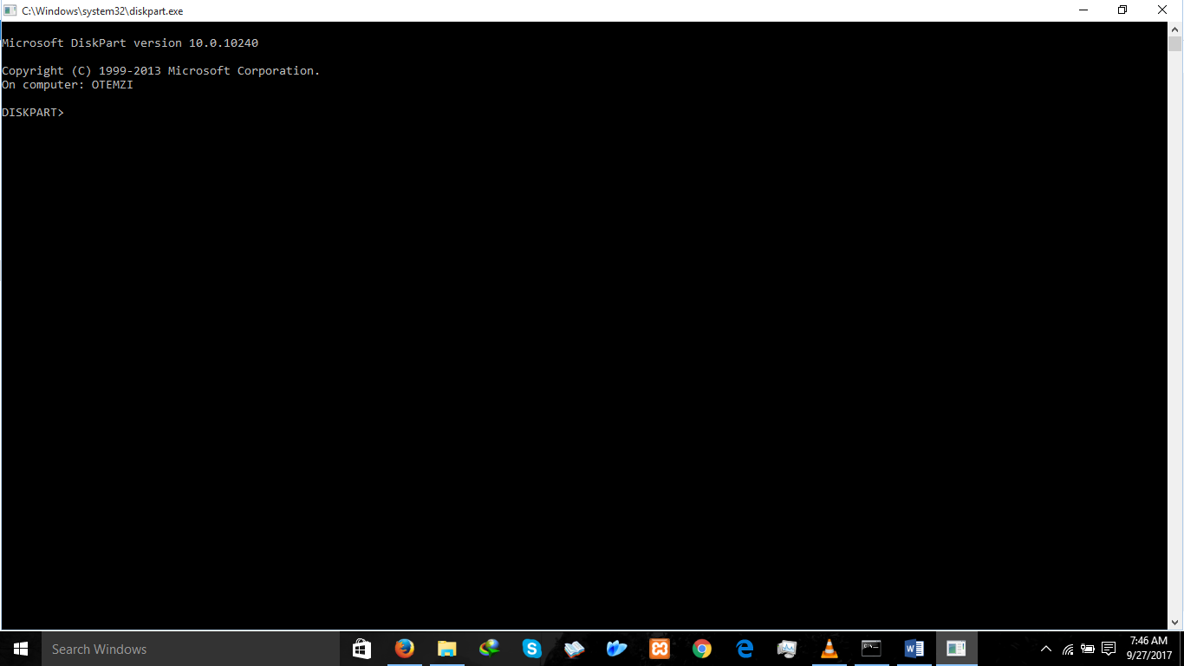
Task: Switch to the Command Prompt taskbar icon
Action: (871, 649)
